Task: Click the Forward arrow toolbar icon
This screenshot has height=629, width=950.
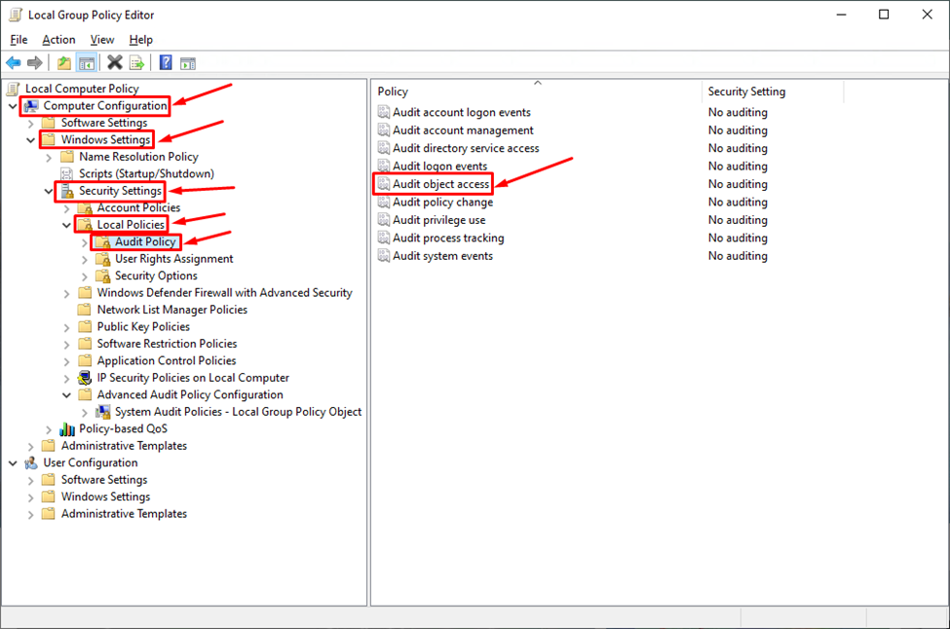Action: (35, 63)
